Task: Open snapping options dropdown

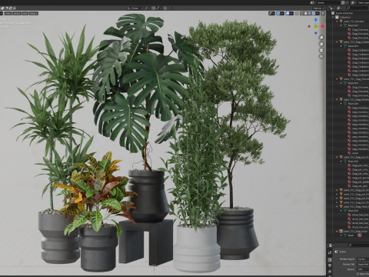Action: point(158,8)
